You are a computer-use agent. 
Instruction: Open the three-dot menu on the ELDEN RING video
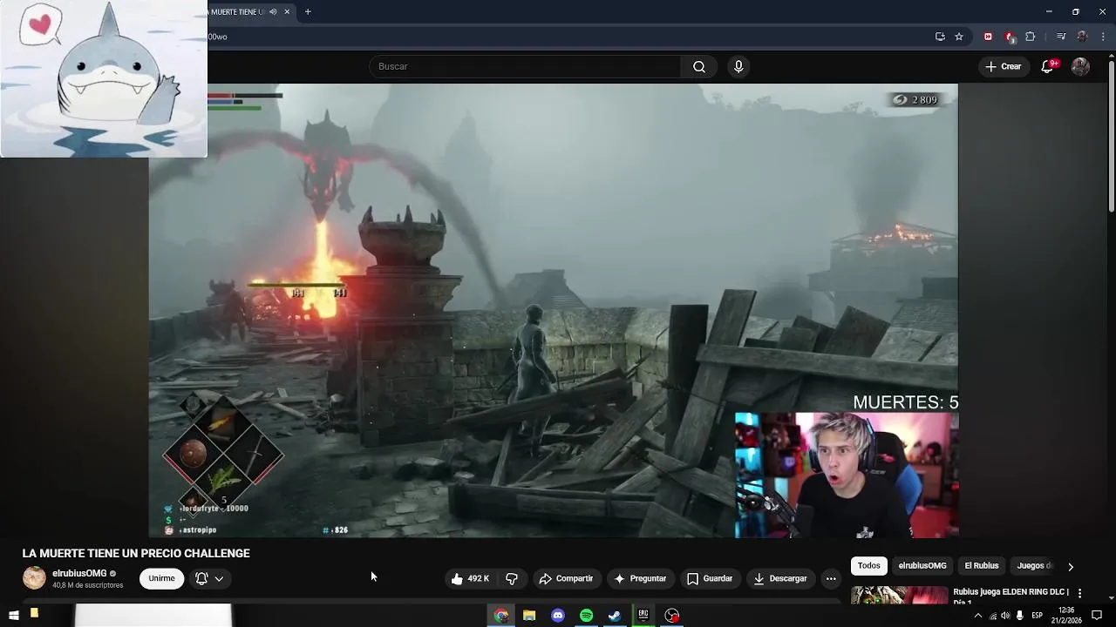[x=1079, y=593]
